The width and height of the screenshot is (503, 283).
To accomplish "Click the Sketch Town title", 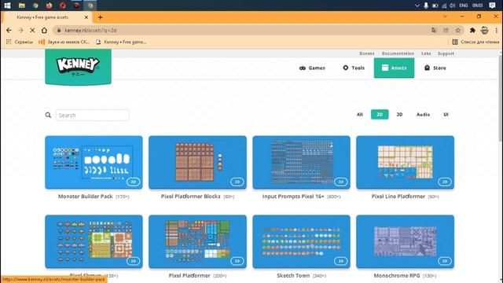I will click(x=293, y=276).
